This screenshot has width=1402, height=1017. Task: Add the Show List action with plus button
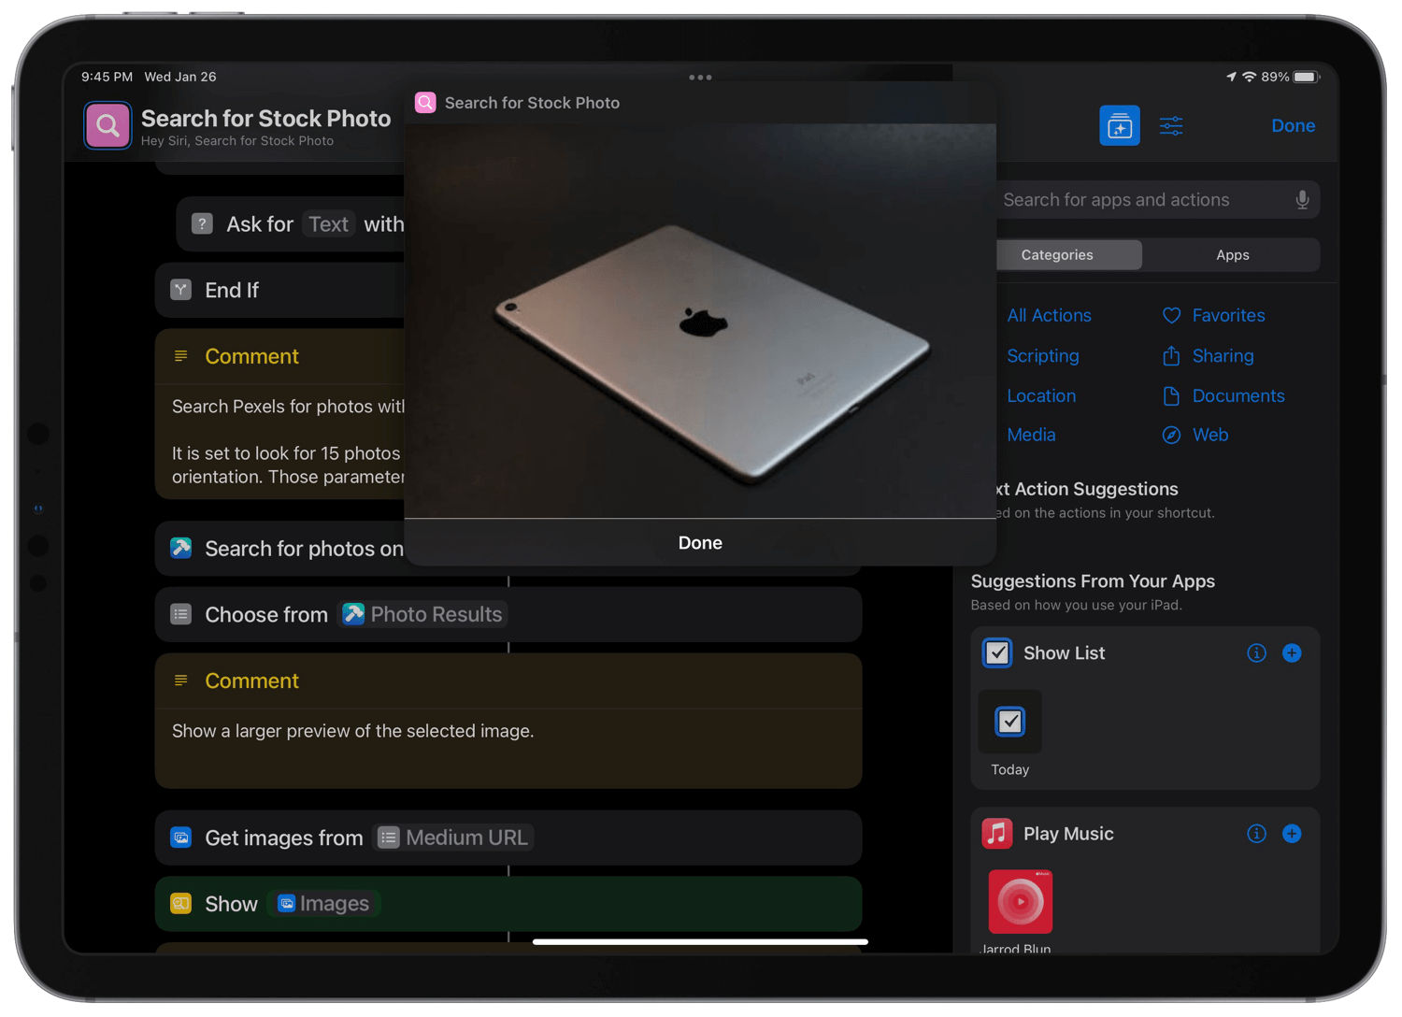pyautogui.click(x=1292, y=653)
